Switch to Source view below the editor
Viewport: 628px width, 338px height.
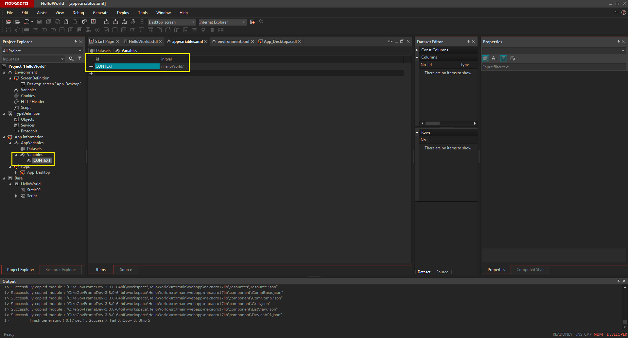pyautogui.click(x=126, y=270)
